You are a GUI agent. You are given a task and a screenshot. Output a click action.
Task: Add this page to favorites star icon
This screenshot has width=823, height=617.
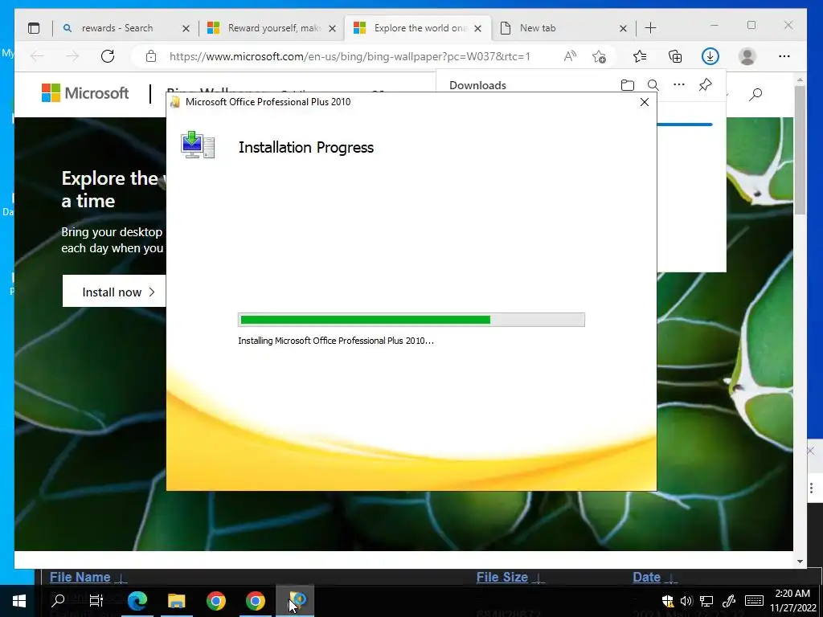click(x=599, y=56)
